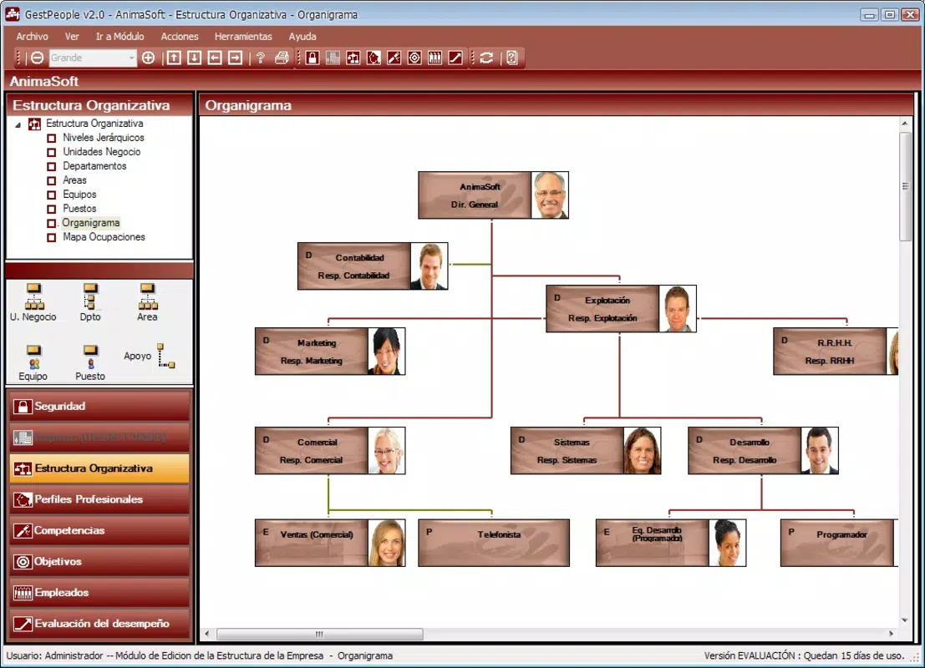
Task: Click the move left arrow toolbar icon
Action: [x=215, y=58]
